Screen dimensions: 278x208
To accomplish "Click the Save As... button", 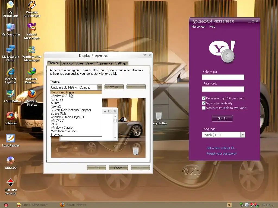I will point(114,87).
